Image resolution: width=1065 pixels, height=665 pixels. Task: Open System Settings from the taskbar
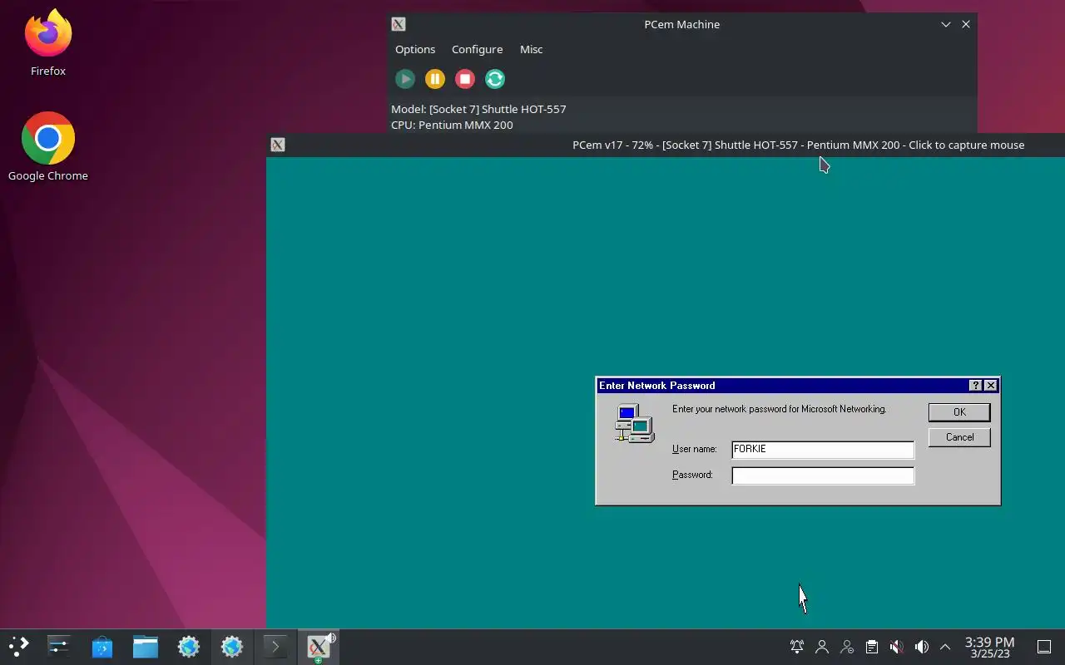tap(59, 647)
